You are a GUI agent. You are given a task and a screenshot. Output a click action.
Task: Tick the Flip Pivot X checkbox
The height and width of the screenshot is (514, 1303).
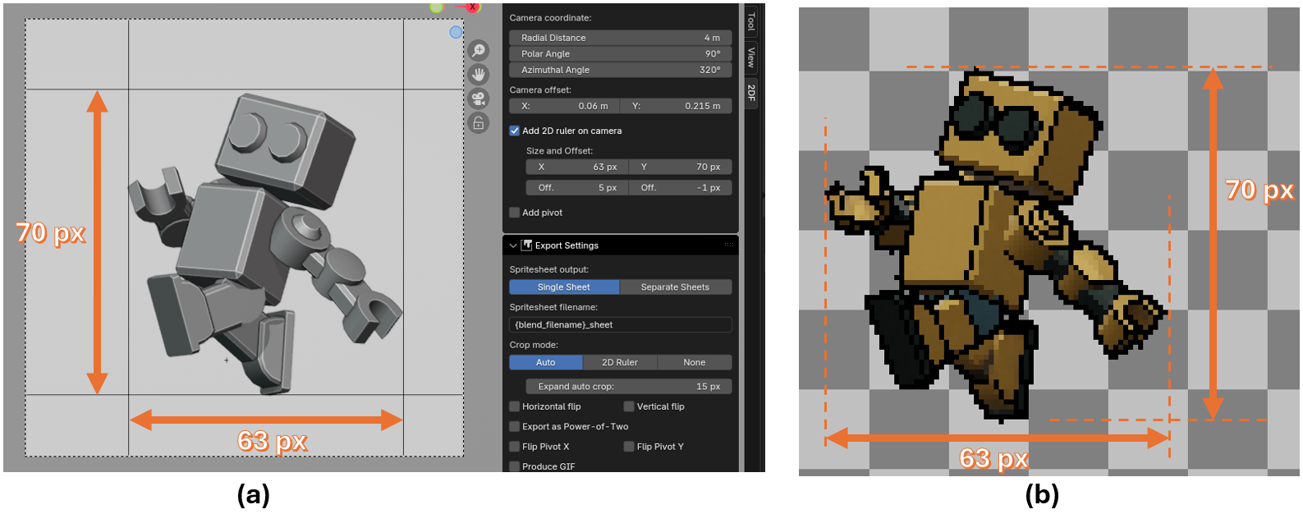515,447
